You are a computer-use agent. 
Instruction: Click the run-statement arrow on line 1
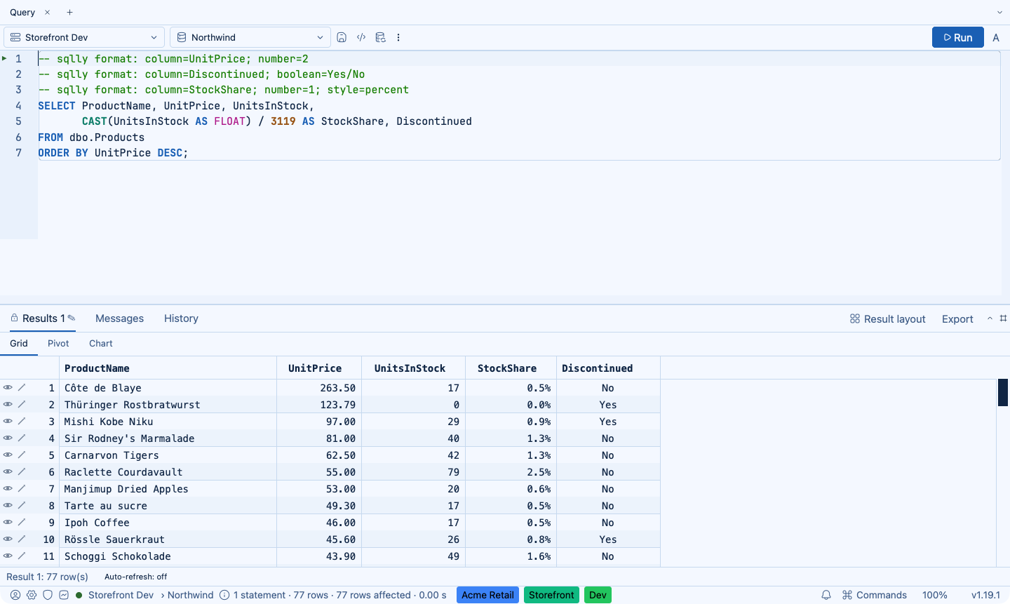point(4,58)
